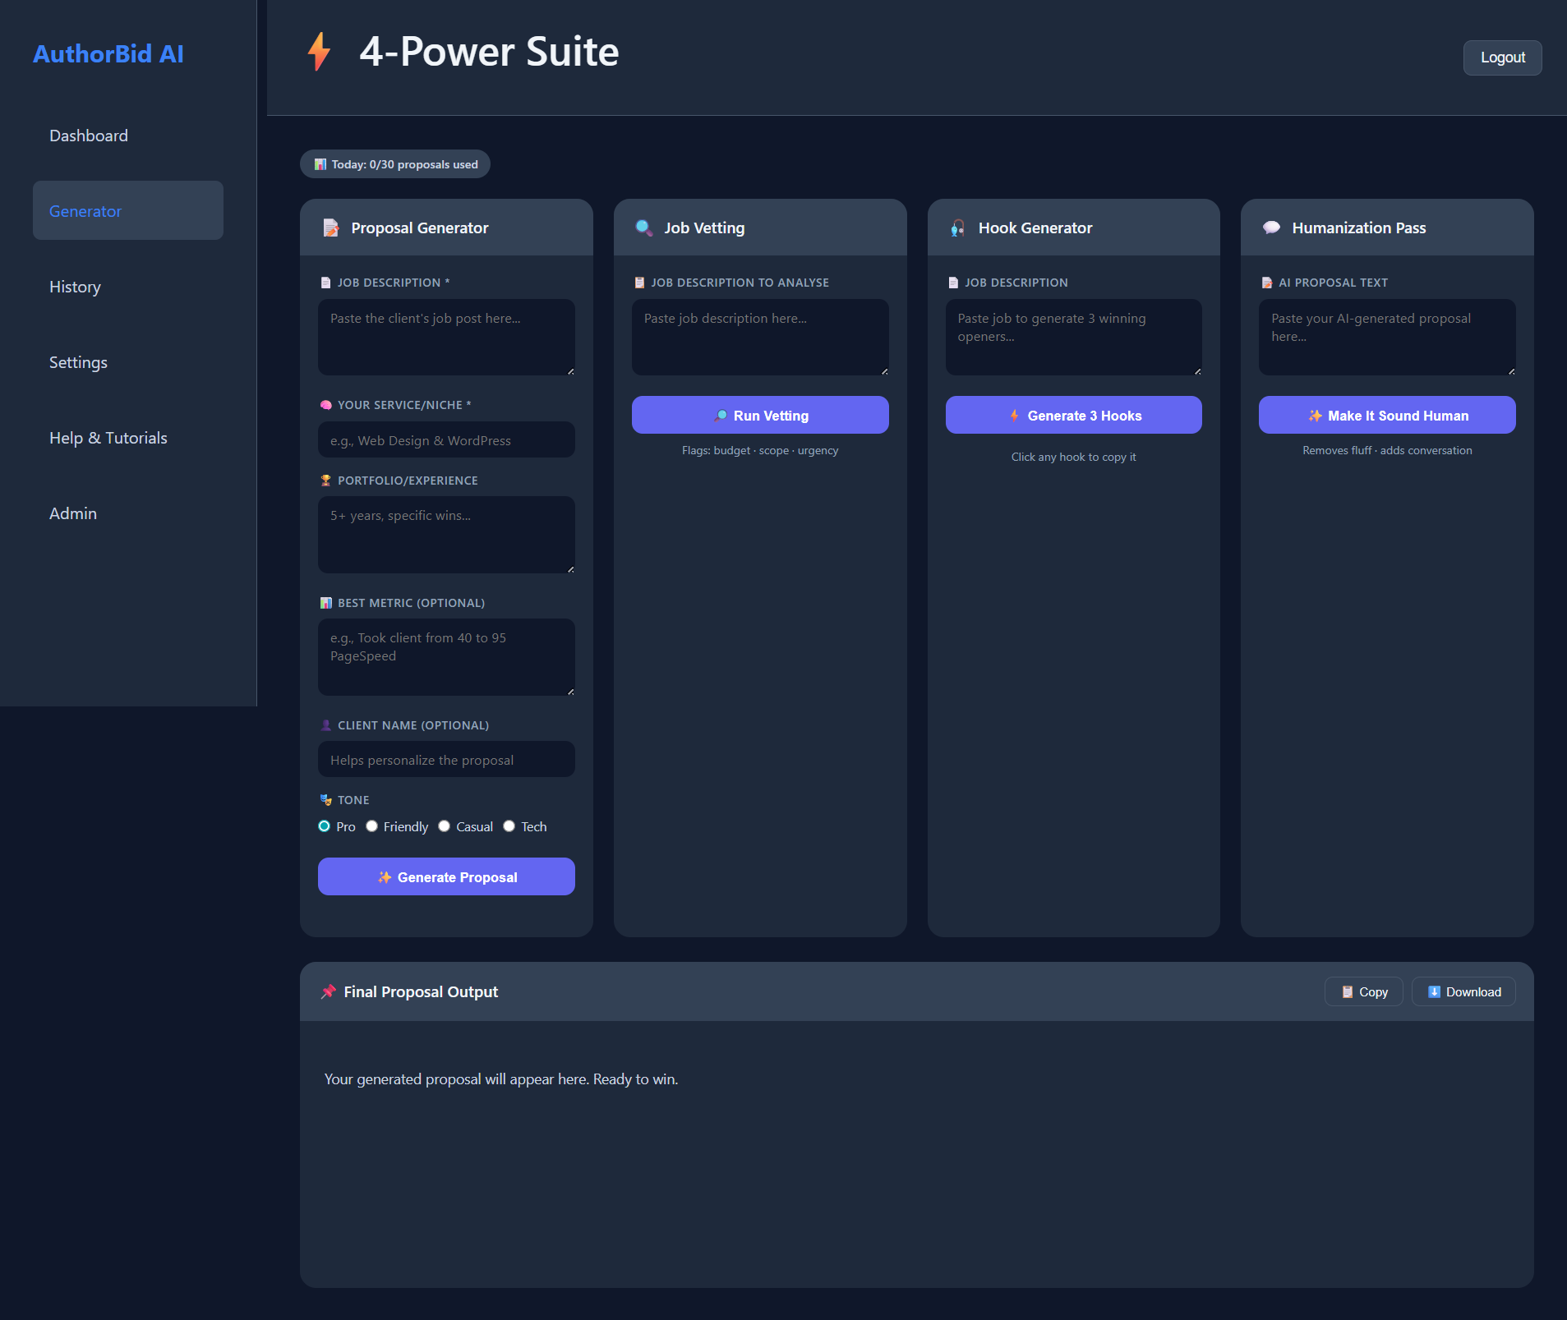Open Settings from the sidebar
Image resolution: width=1567 pixels, height=1320 pixels.
coord(128,362)
